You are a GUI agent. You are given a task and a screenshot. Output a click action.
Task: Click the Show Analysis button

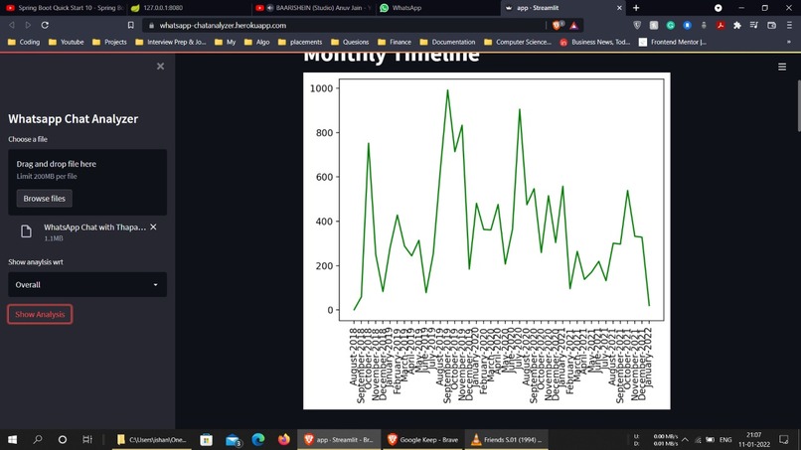(x=40, y=314)
